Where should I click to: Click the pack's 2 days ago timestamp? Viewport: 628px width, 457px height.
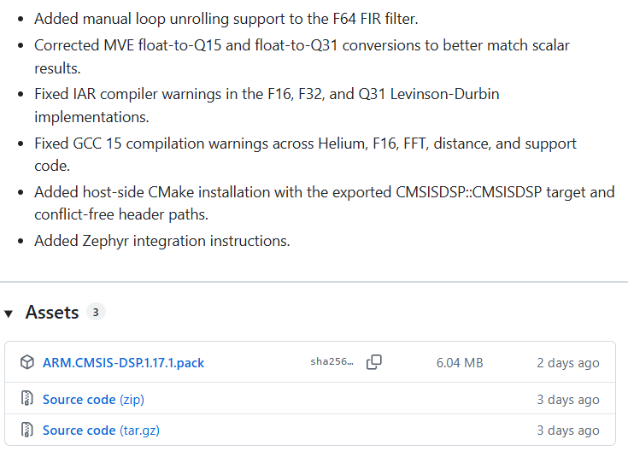[x=568, y=362]
